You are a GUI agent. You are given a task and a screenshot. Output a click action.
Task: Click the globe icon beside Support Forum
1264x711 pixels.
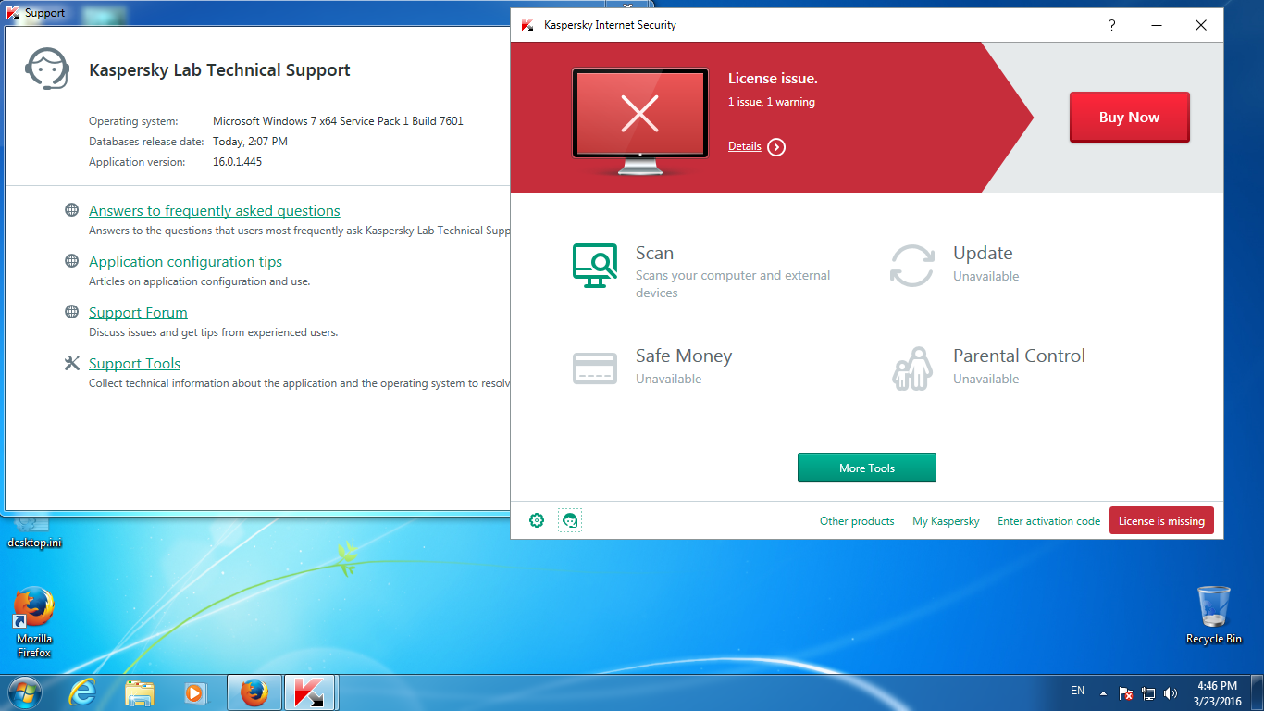pyautogui.click(x=71, y=312)
